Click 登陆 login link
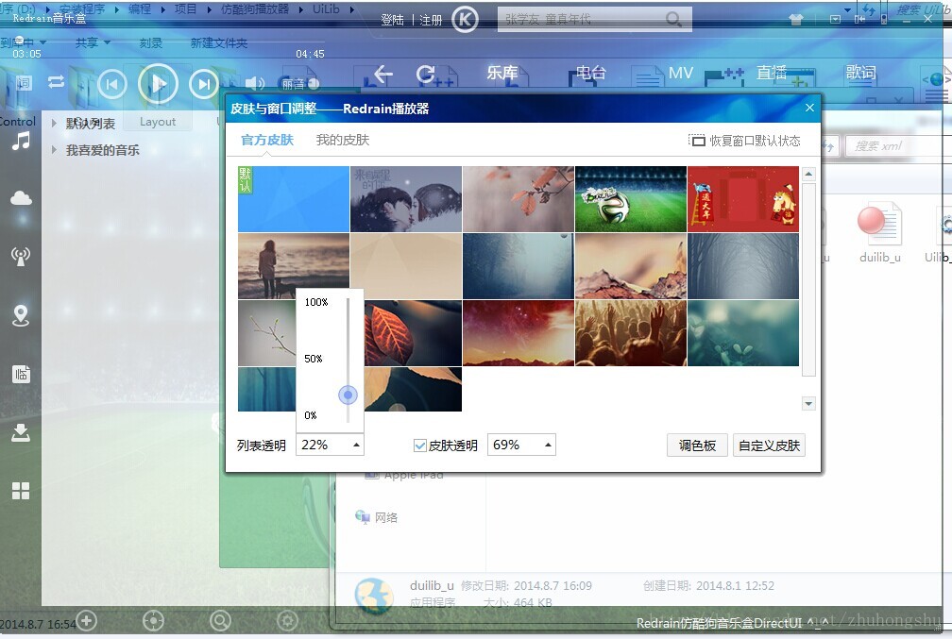Viewport: 952px width, 639px height. pos(392,20)
